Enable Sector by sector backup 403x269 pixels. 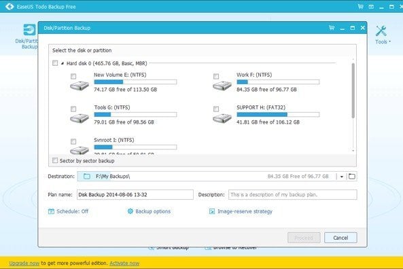tap(55, 160)
